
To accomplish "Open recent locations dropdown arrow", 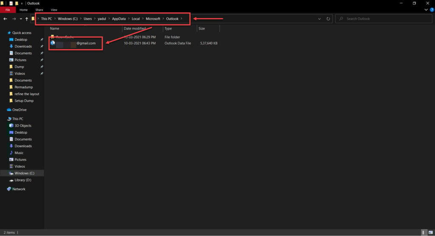I will [21, 19].
